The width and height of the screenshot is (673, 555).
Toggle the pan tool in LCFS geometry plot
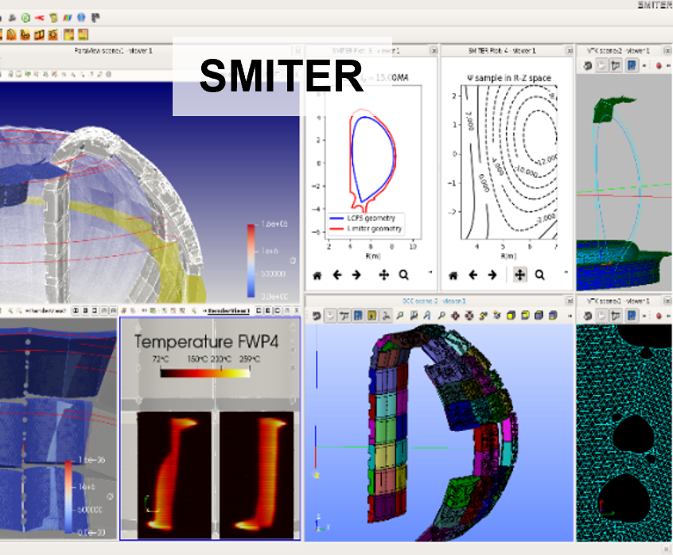(x=383, y=275)
